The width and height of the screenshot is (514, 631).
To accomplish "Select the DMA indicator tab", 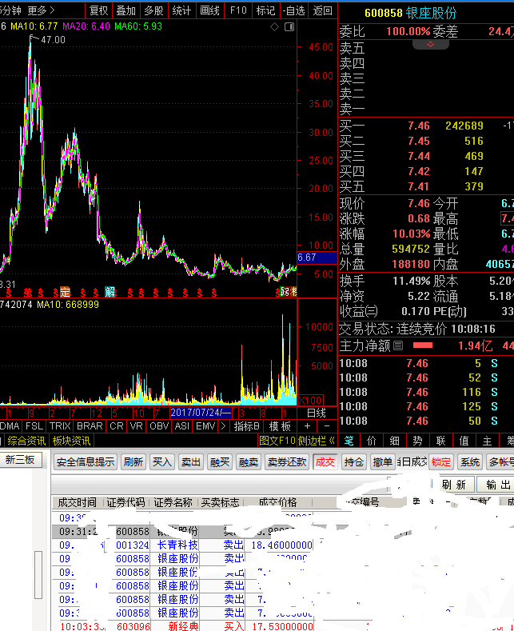I will point(10,425).
